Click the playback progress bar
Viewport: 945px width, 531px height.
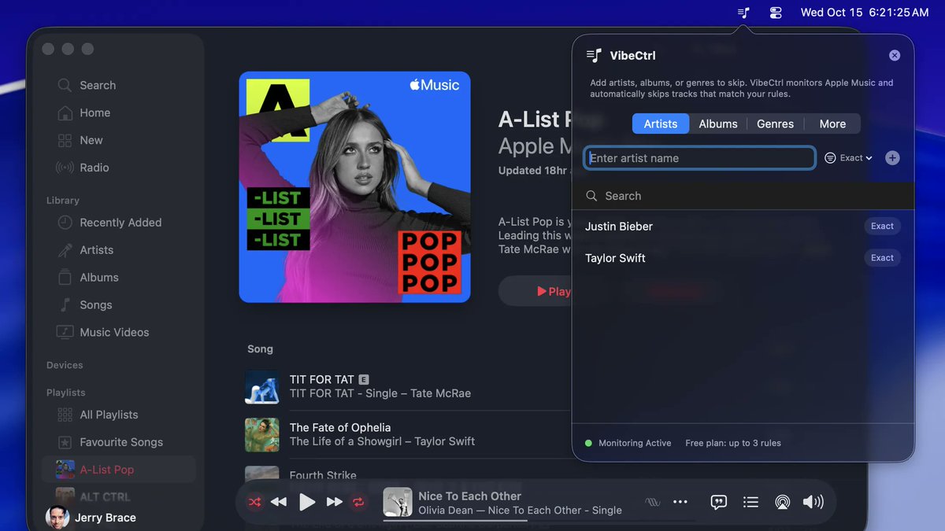pyautogui.click(x=539, y=520)
